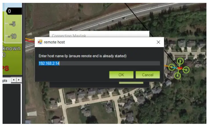Click the -5 mark on altitude tape

[x=13, y=24]
